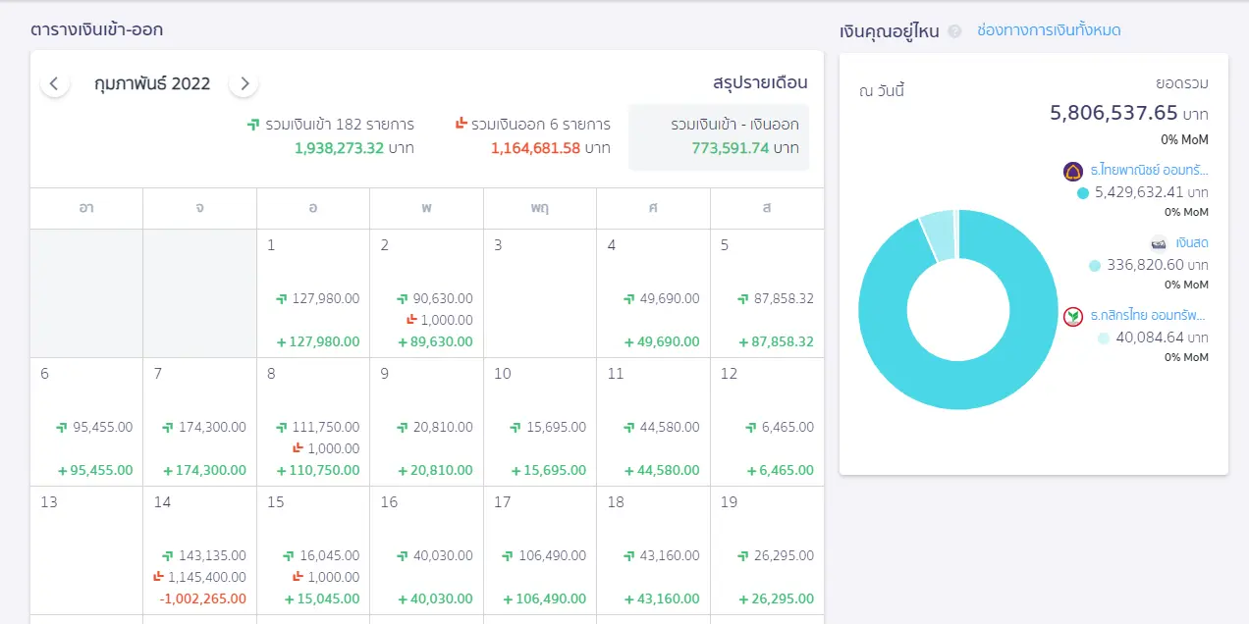Click net total +89,630.00 on day 2
The width and height of the screenshot is (1249, 624).
[x=435, y=342]
